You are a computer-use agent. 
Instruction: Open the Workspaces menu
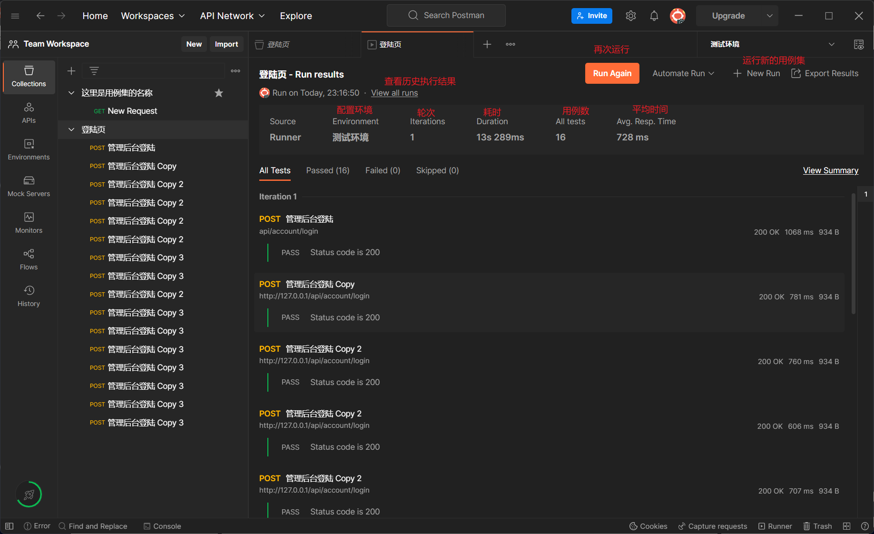153,16
